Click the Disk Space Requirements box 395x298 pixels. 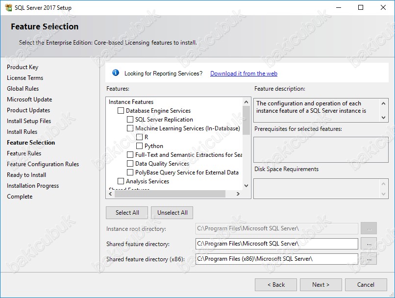point(321,189)
